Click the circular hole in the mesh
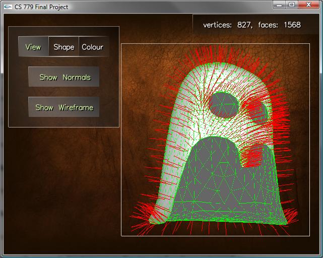The height and width of the screenshot is (258, 323). 224,104
